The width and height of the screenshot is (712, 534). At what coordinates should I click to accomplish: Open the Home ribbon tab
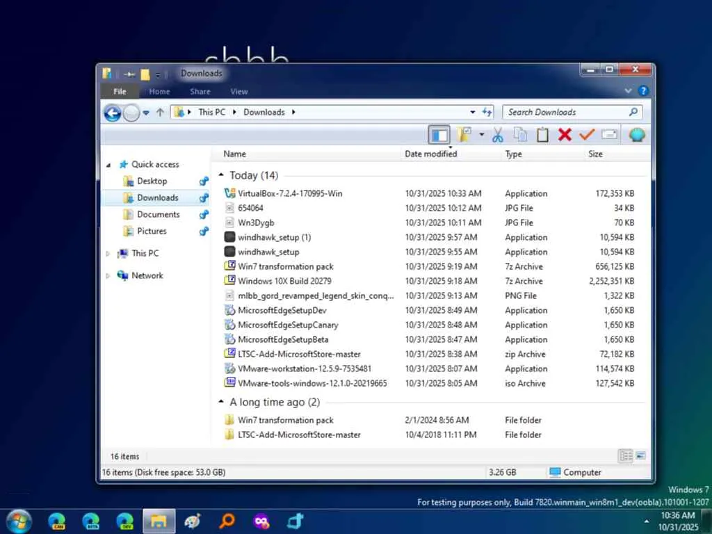(159, 91)
